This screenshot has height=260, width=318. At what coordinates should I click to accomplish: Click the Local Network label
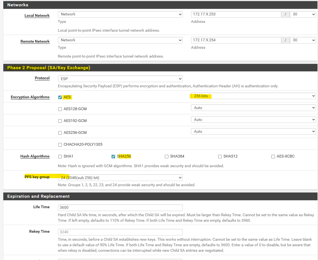click(37, 16)
